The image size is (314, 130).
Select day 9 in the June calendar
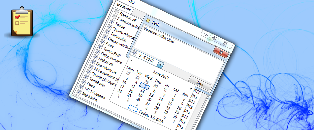[182, 104]
